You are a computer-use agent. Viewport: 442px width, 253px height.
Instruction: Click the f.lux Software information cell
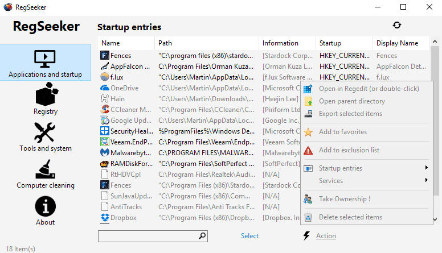click(x=287, y=77)
